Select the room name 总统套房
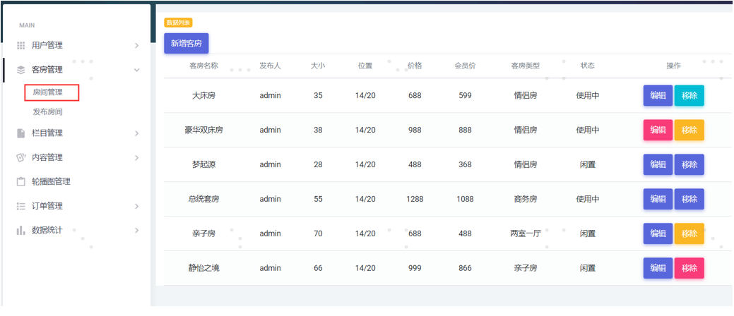 203,199
